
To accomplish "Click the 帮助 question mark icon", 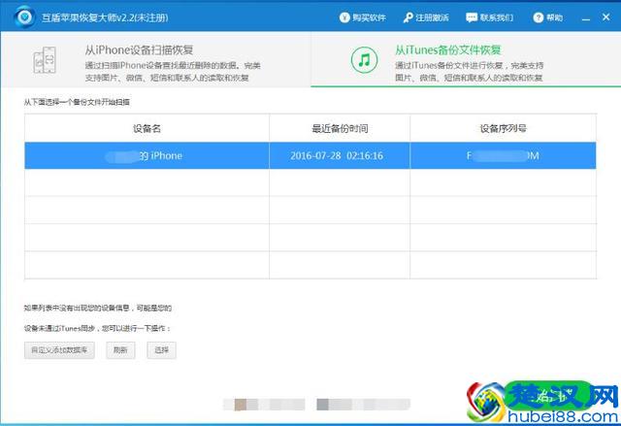I will coord(539,17).
